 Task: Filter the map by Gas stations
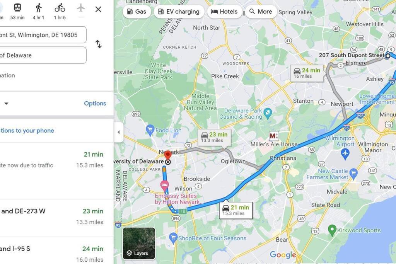(137, 12)
